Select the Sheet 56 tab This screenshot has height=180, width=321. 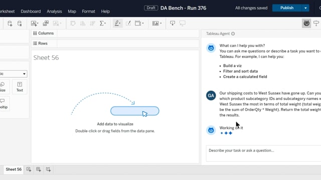(x=14, y=169)
